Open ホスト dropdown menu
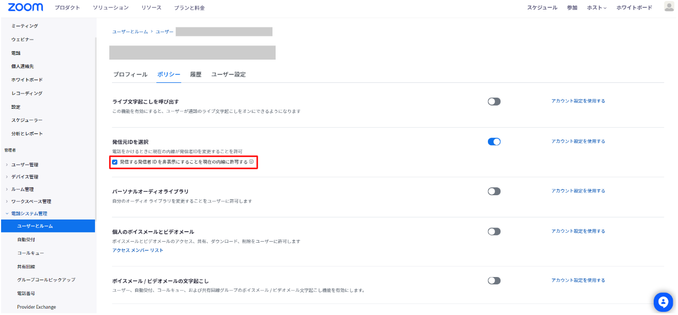The image size is (678, 315). point(597,8)
